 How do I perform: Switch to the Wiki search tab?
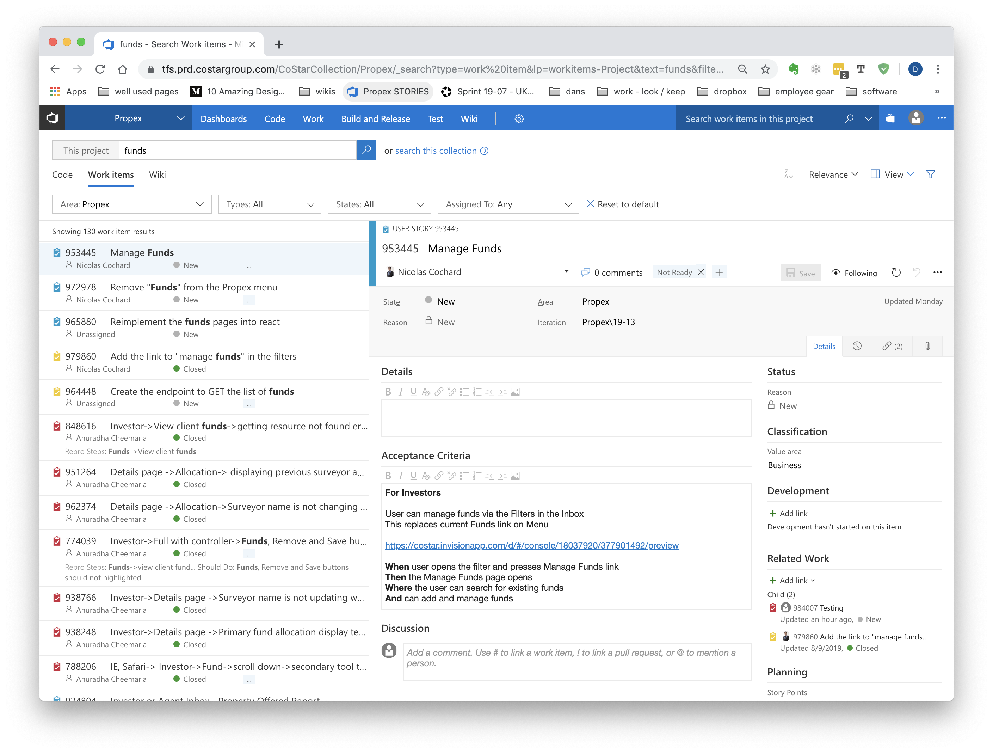point(157,175)
